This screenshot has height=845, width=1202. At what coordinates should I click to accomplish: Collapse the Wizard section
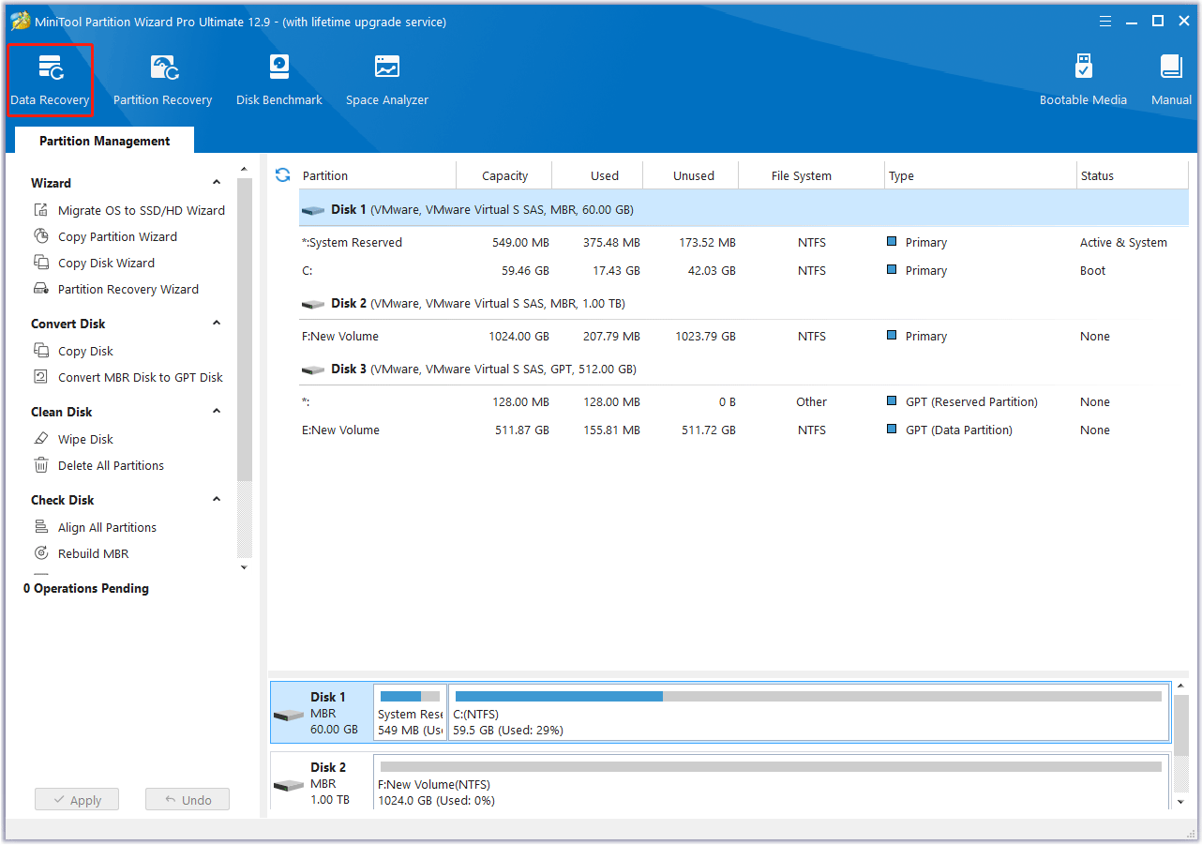click(217, 183)
